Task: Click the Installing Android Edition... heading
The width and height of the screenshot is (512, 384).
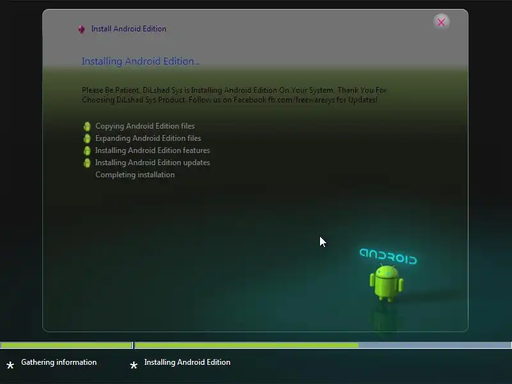Action: click(140, 61)
